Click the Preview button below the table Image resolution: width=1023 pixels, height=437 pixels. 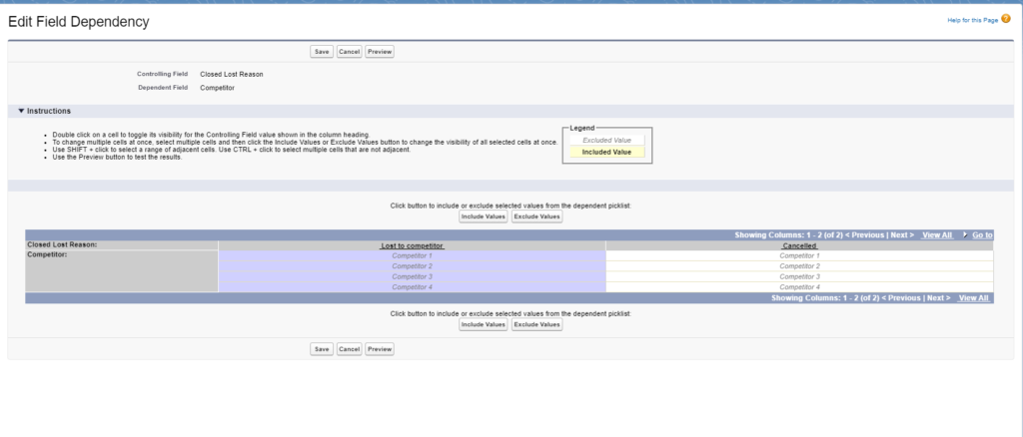pyautogui.click(x=379, y=349)
